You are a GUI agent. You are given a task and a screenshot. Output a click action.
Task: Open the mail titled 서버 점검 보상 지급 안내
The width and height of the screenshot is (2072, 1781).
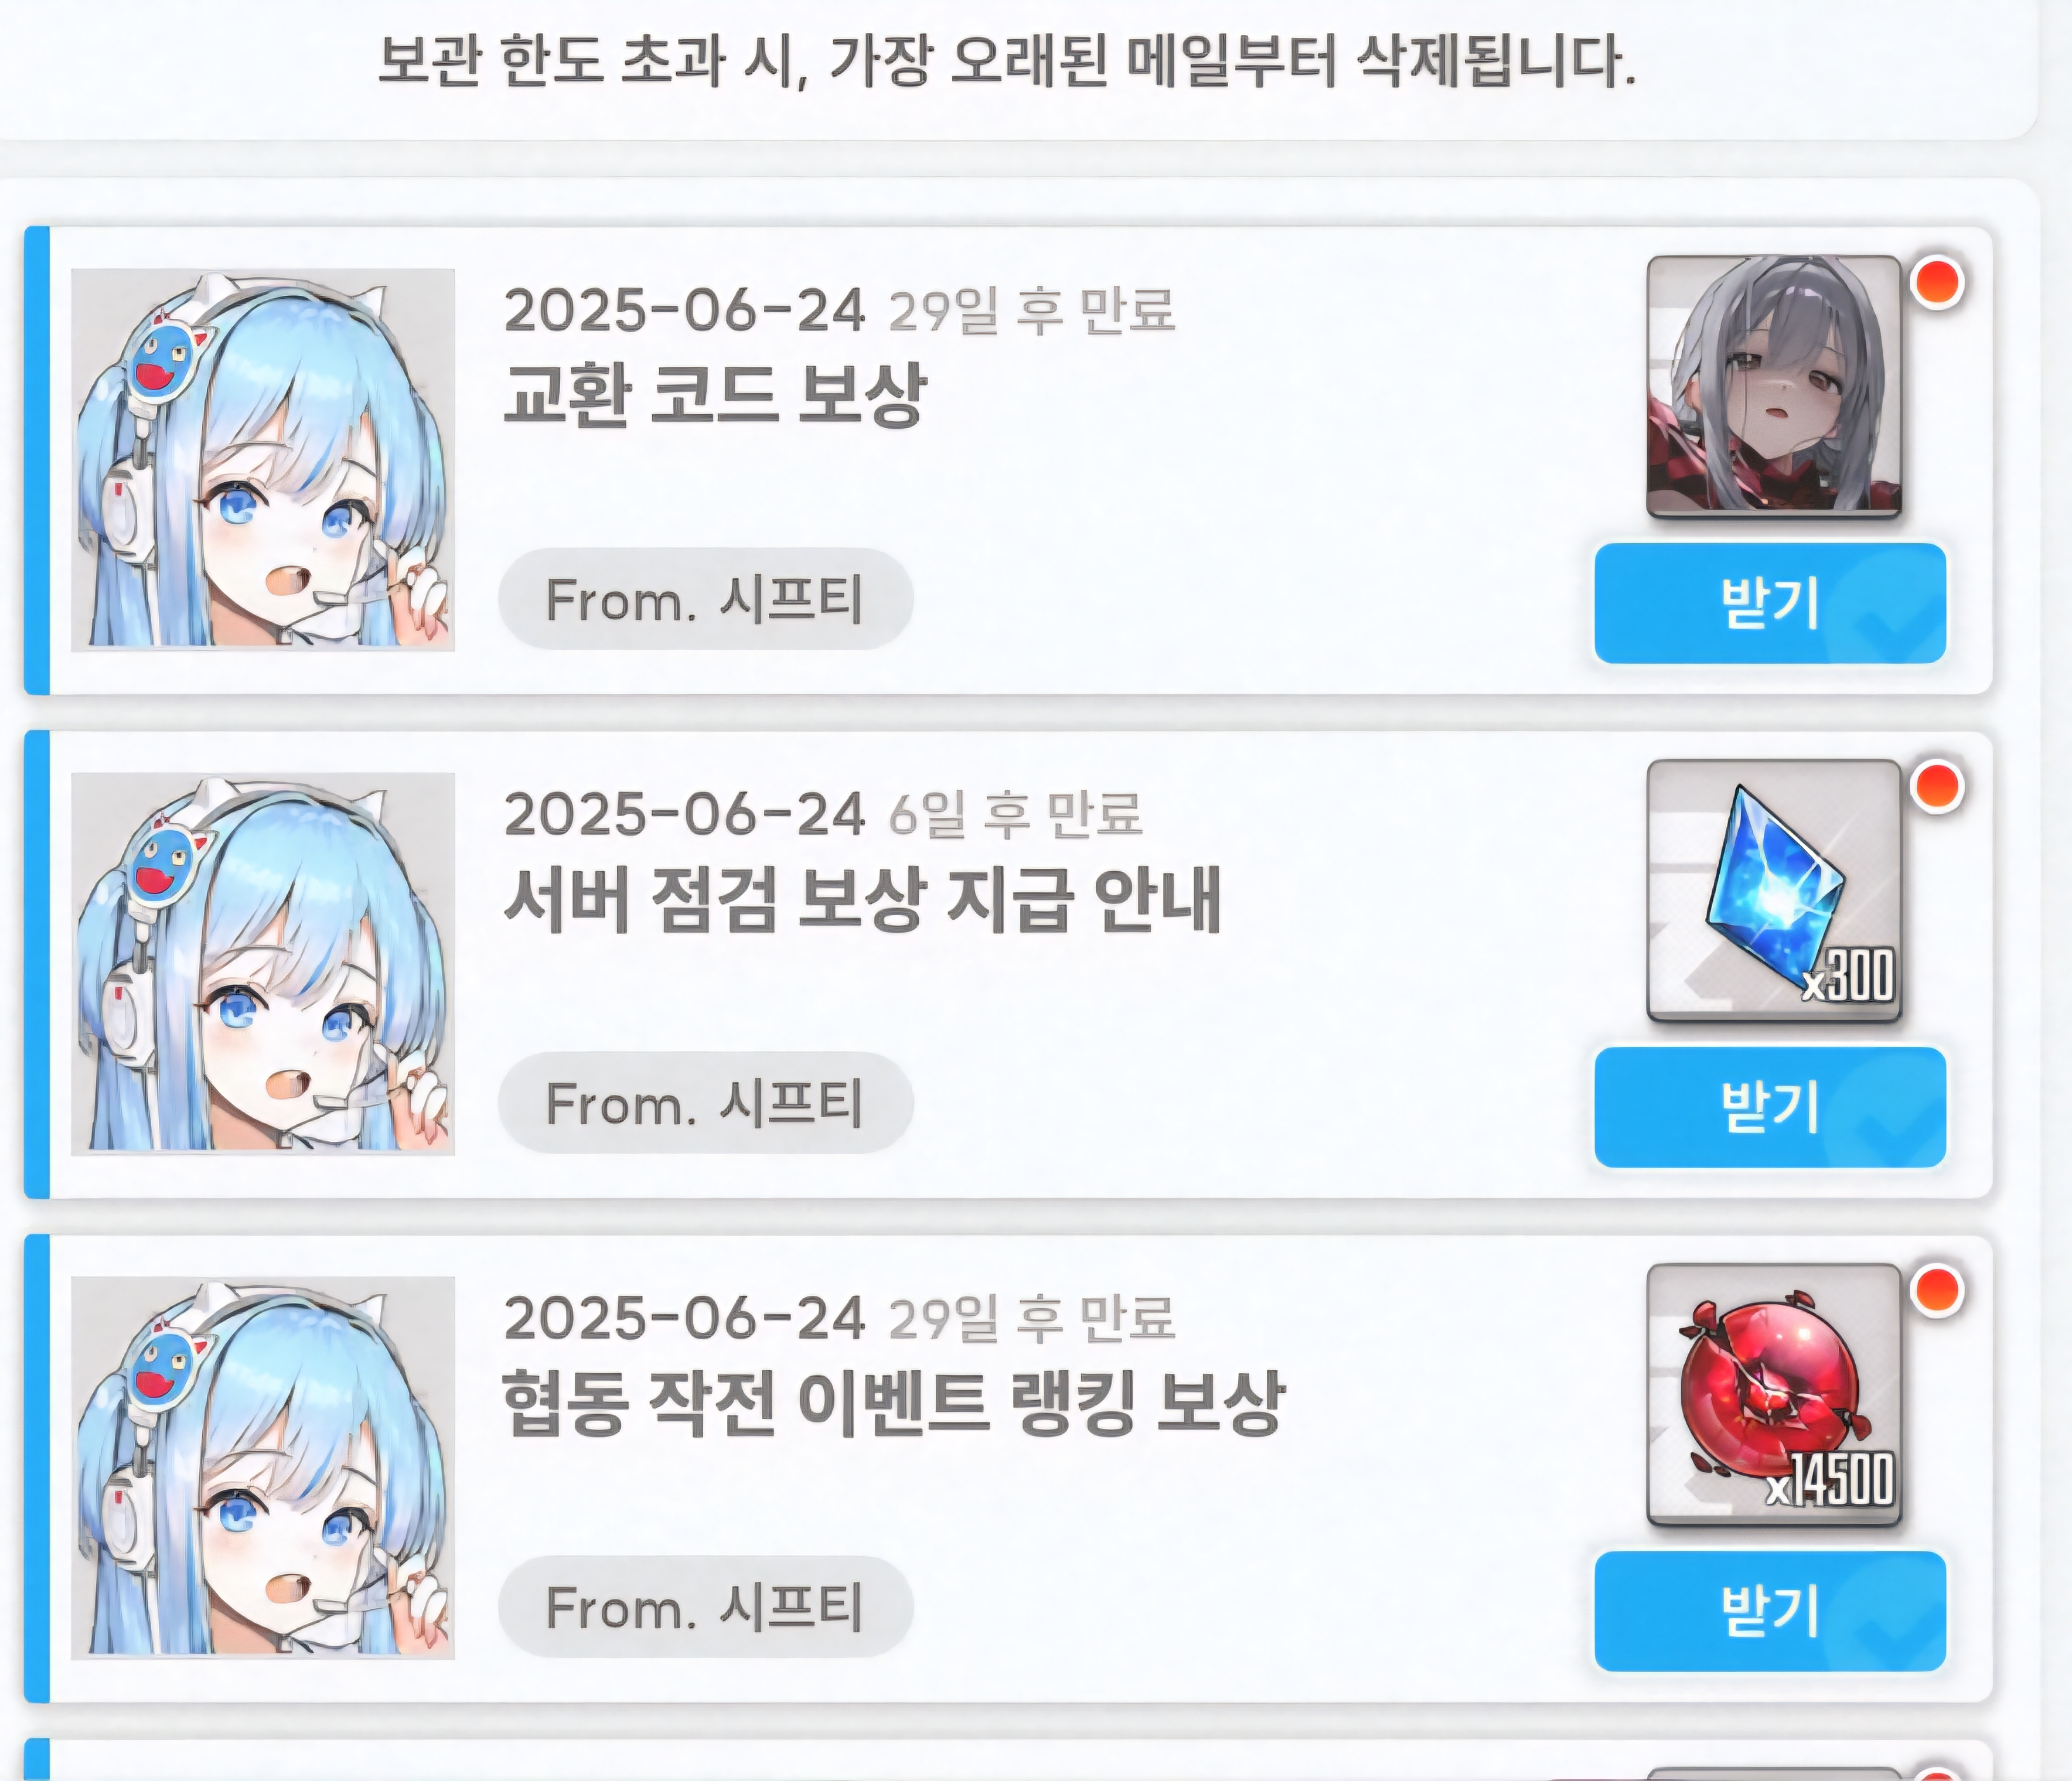coord(862,899)
